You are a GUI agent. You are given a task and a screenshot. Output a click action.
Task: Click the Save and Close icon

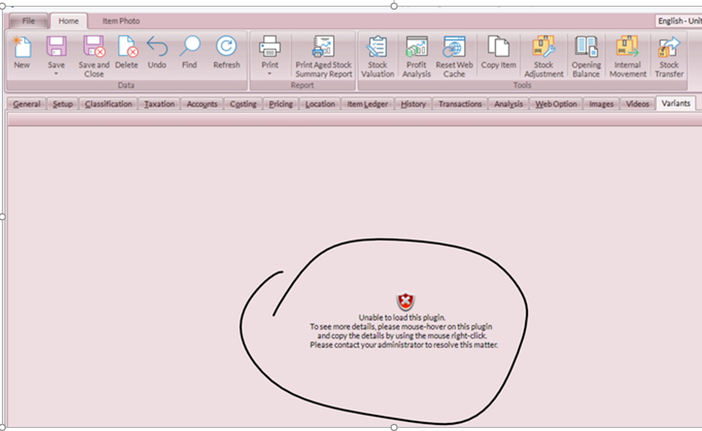point(94,49)
